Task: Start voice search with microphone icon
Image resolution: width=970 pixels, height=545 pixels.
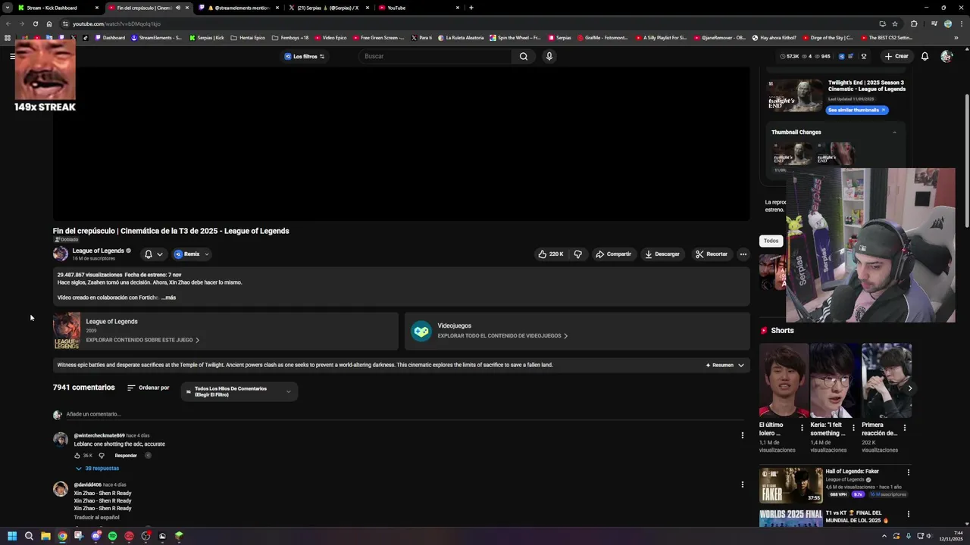Action: [549, 56]
